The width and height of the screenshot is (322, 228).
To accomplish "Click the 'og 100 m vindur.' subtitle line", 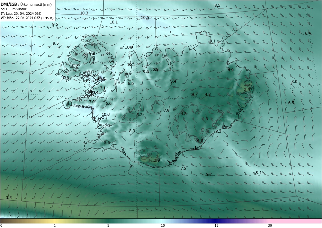I will point(14,9).
